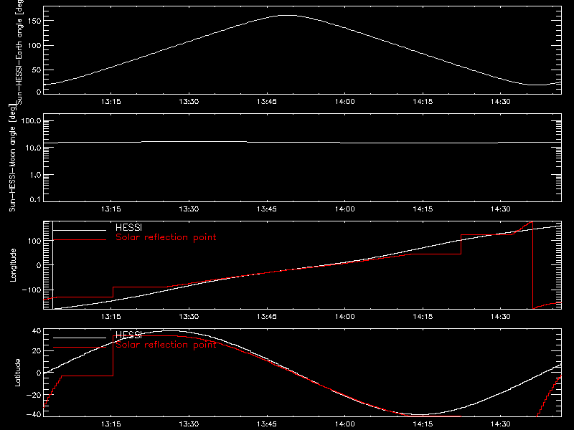Click 14:00 tick under Earth angle plot
This screenshot has width=574, height=430.
coord(345,102)
